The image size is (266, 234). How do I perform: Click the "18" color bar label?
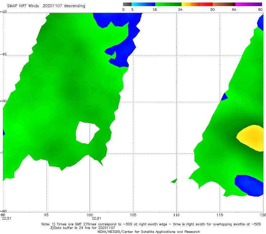155,9
